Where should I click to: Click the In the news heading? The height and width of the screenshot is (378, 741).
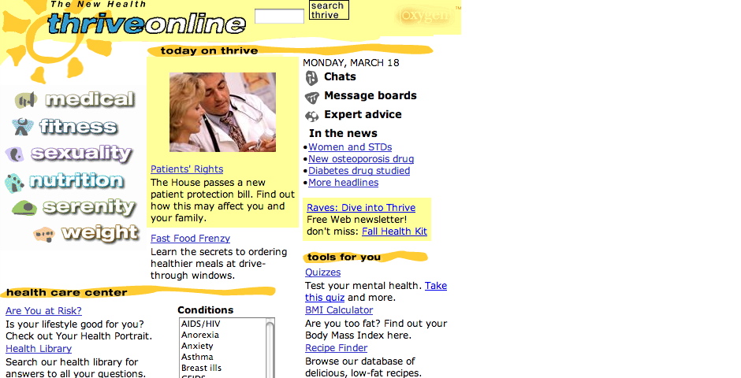[343, 134]
